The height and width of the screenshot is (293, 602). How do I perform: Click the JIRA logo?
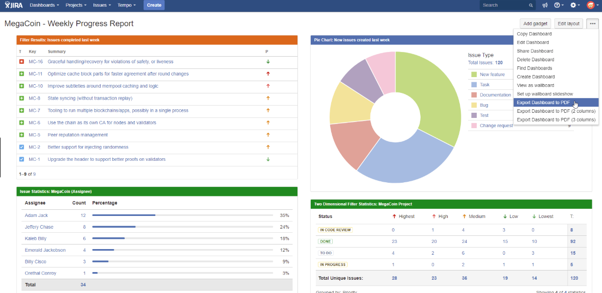(14, 6)
